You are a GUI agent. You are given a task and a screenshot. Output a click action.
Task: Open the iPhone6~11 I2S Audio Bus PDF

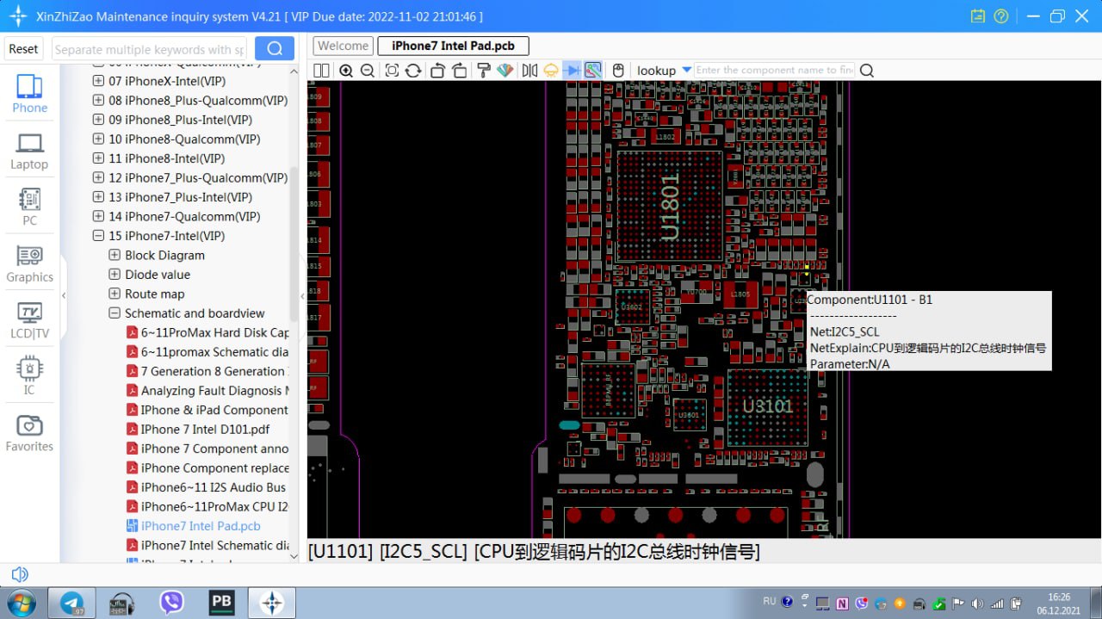(x=207, y=487)
